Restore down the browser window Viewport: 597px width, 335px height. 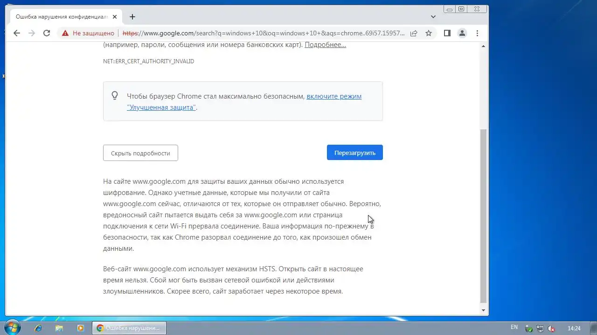click(461, 9)
